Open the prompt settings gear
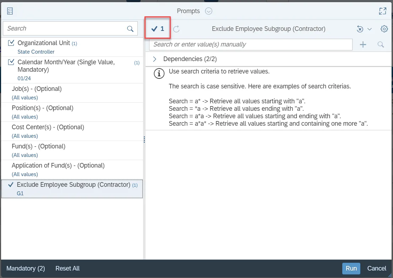393x278 pixels. pos(384,29)
